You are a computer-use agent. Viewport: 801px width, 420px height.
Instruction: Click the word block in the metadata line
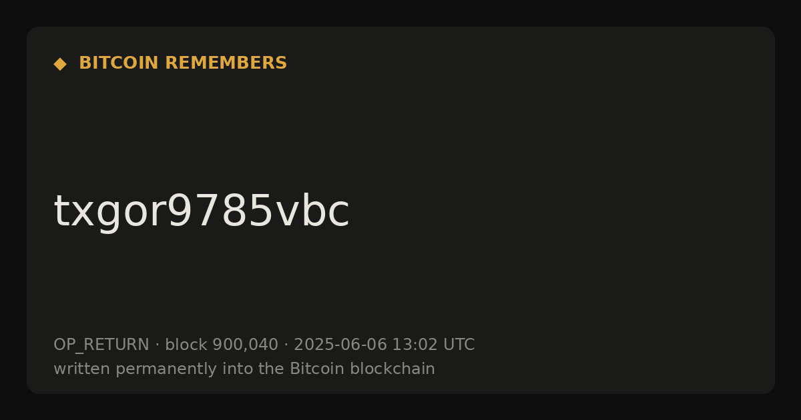click(x=186, y=345)
